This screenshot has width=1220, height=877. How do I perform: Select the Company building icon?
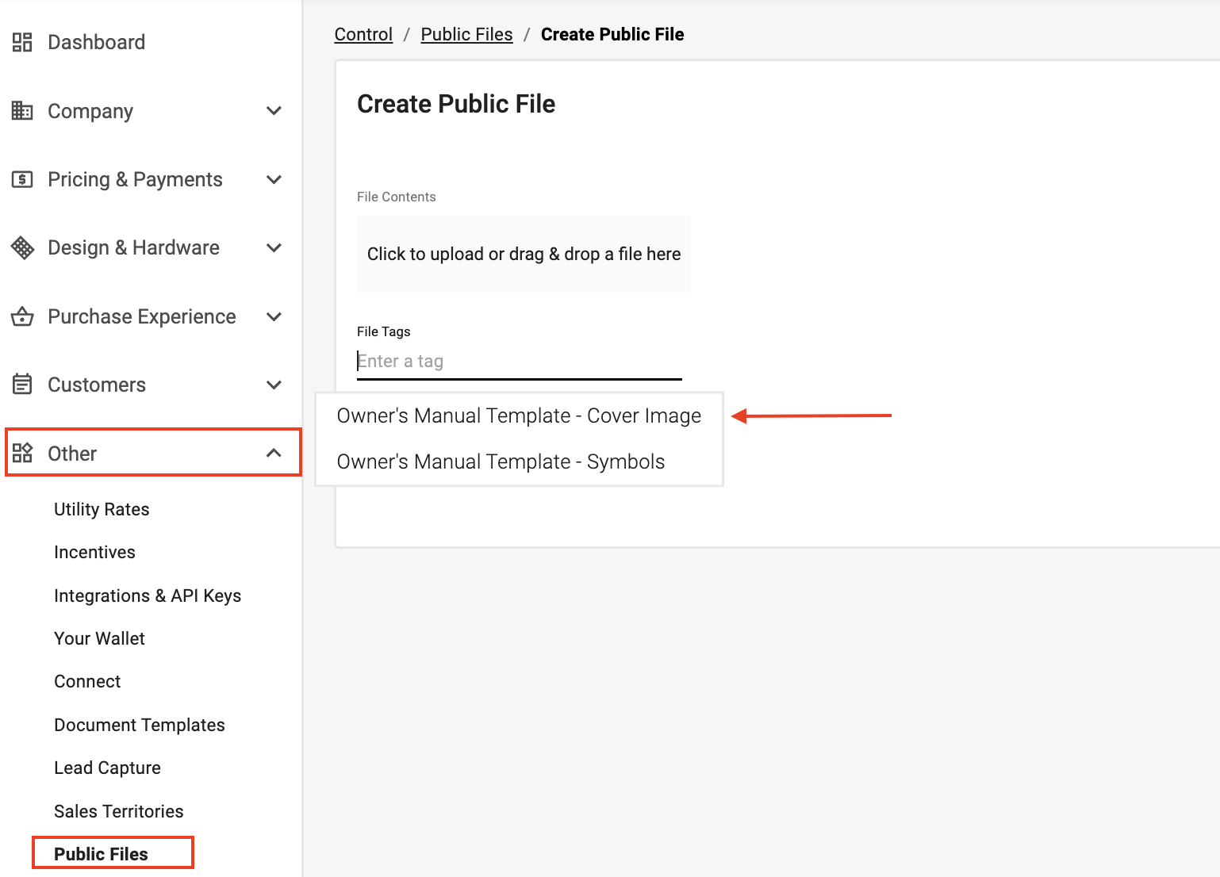tap(22, 110)
